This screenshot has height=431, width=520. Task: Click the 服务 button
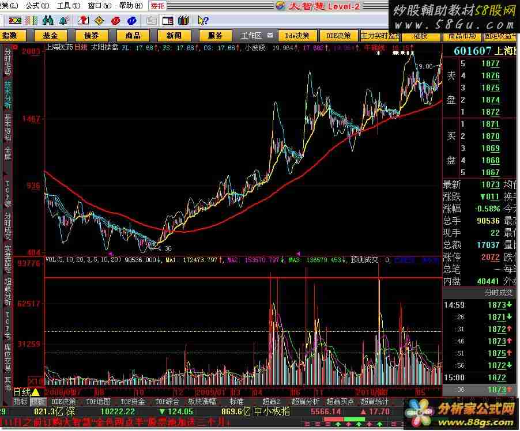[x=215, y=36]
